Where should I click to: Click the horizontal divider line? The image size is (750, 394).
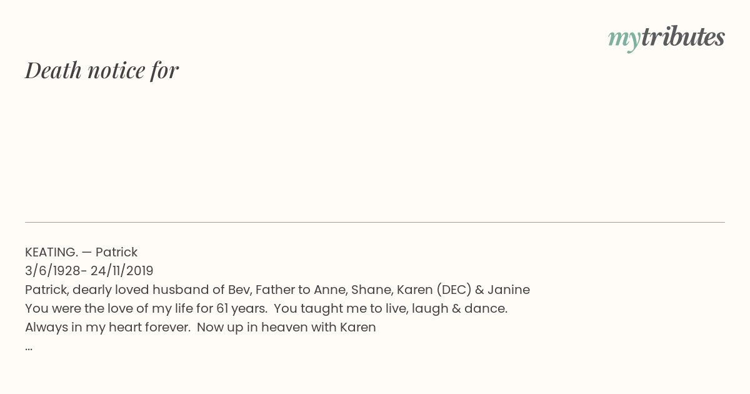click(x=375, y=222)
